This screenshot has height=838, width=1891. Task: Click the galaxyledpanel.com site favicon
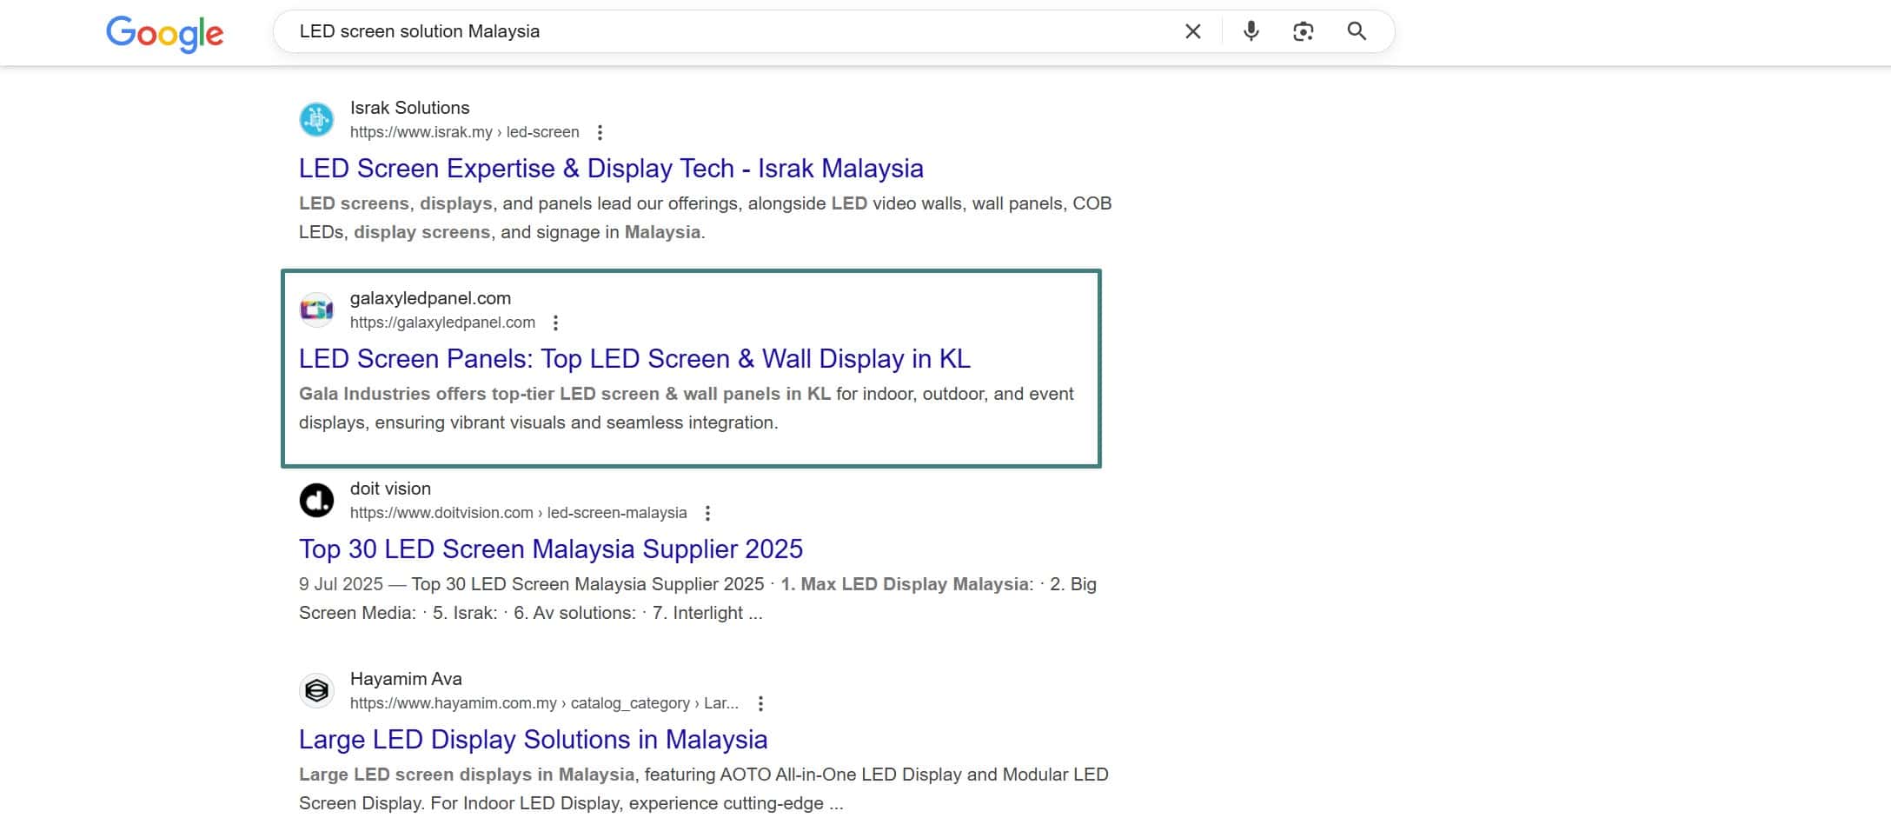pyautogui.click(x=316, y=309)
